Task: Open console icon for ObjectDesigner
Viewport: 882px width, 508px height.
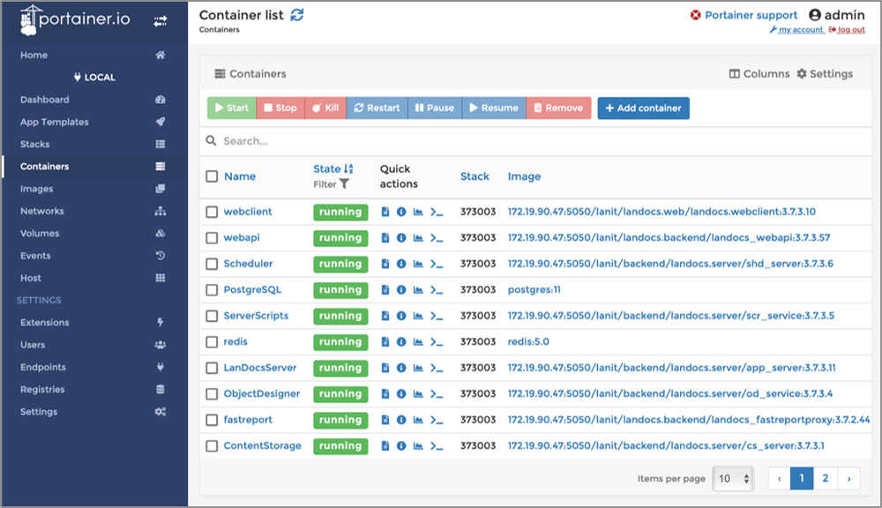Action: [x=437, y=394]
